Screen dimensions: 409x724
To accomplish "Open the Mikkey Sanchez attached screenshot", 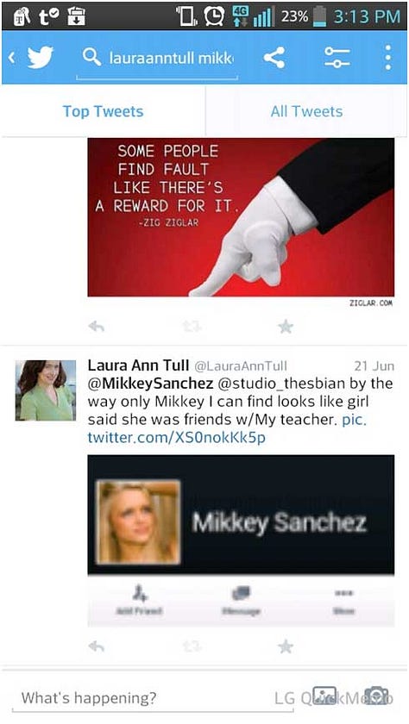I will (241, 540).
